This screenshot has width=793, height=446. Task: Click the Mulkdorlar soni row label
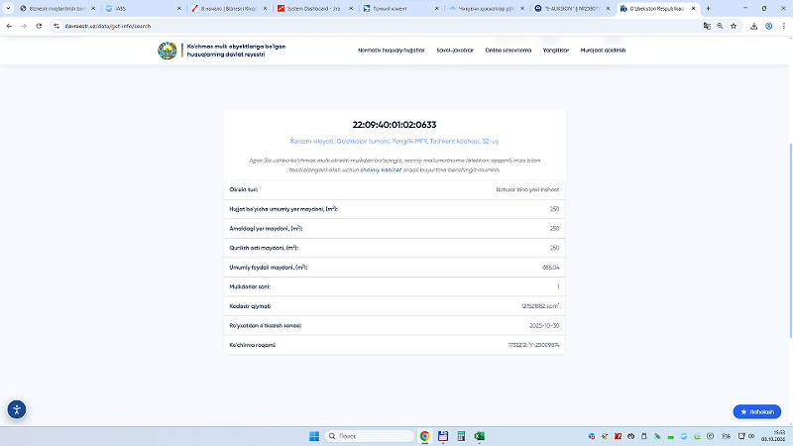250,286
